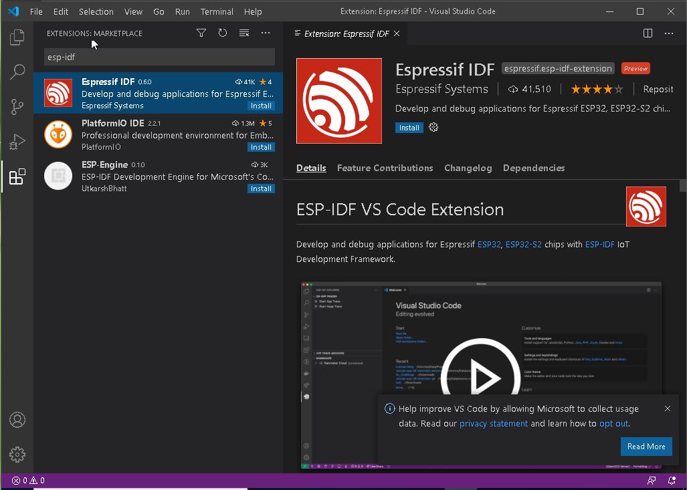Dismiss the telemetry notification
This screenshot has width=687, height=490.
point(668,408)
